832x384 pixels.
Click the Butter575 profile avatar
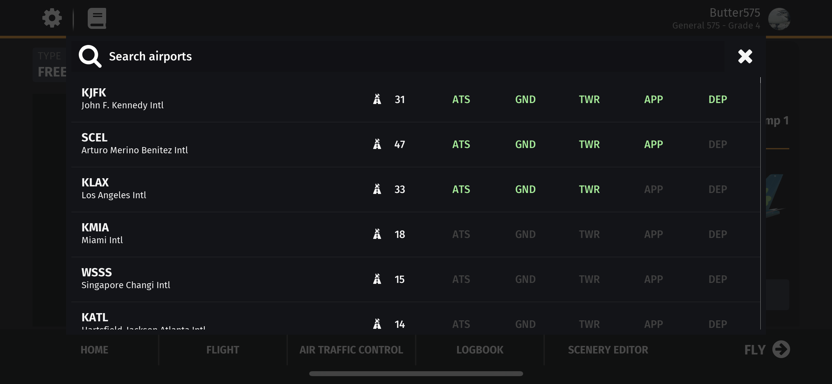click(x=779, y=19)
